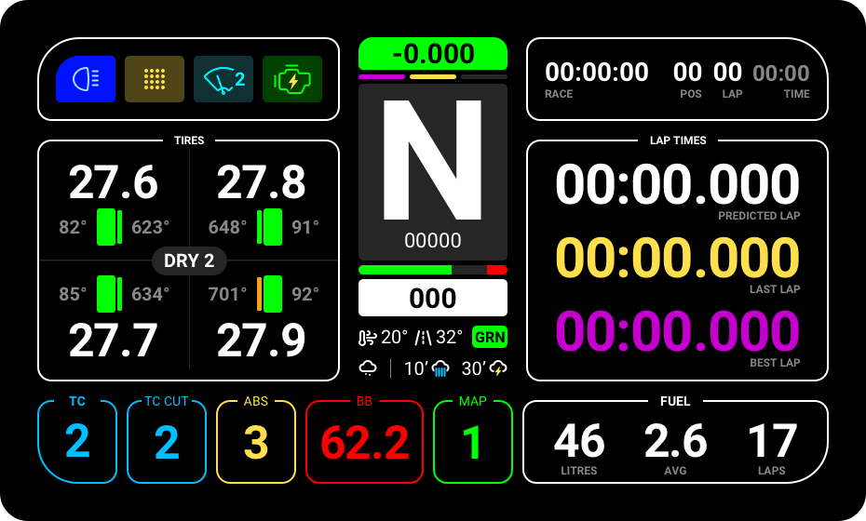Click the 82° tire temperature value
This screenshot has width=866, height=521.
[73, 227]
